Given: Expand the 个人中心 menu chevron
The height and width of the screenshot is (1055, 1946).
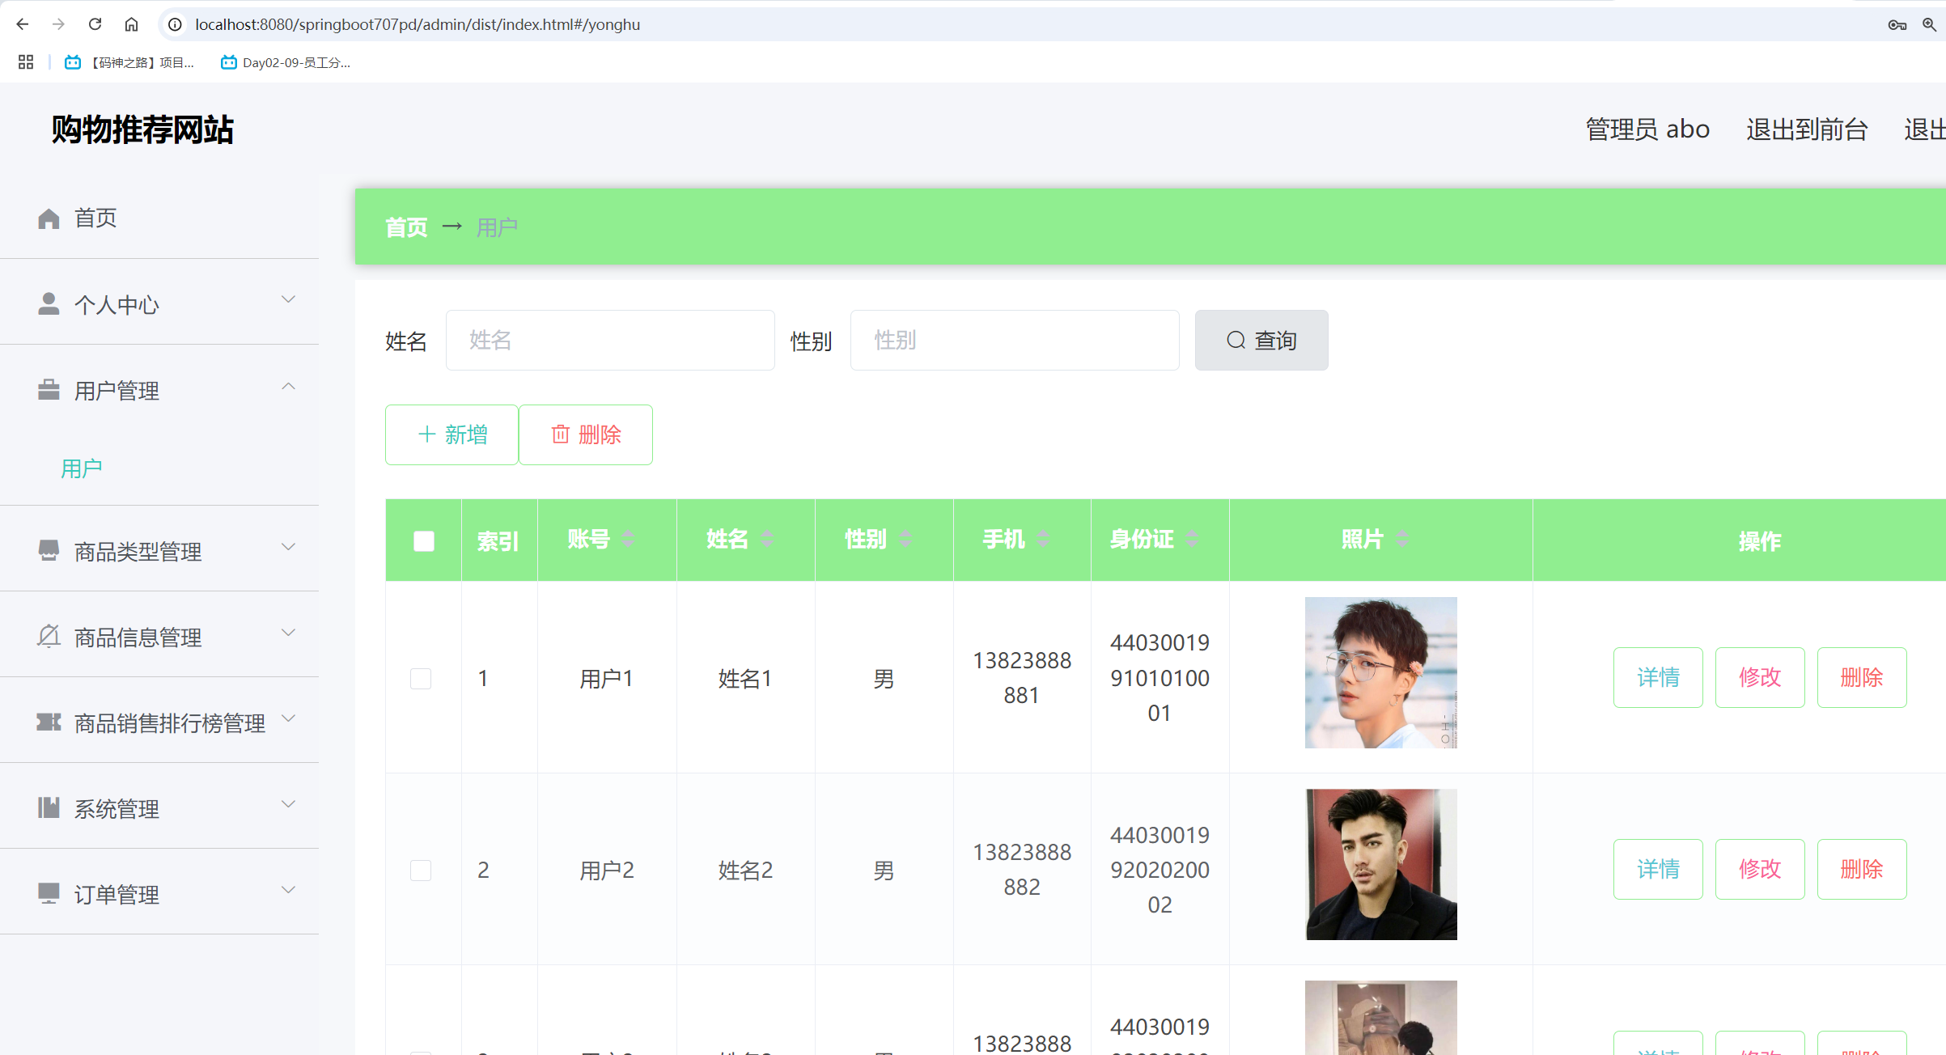Looking at the screenshot, I should point(288,300).
